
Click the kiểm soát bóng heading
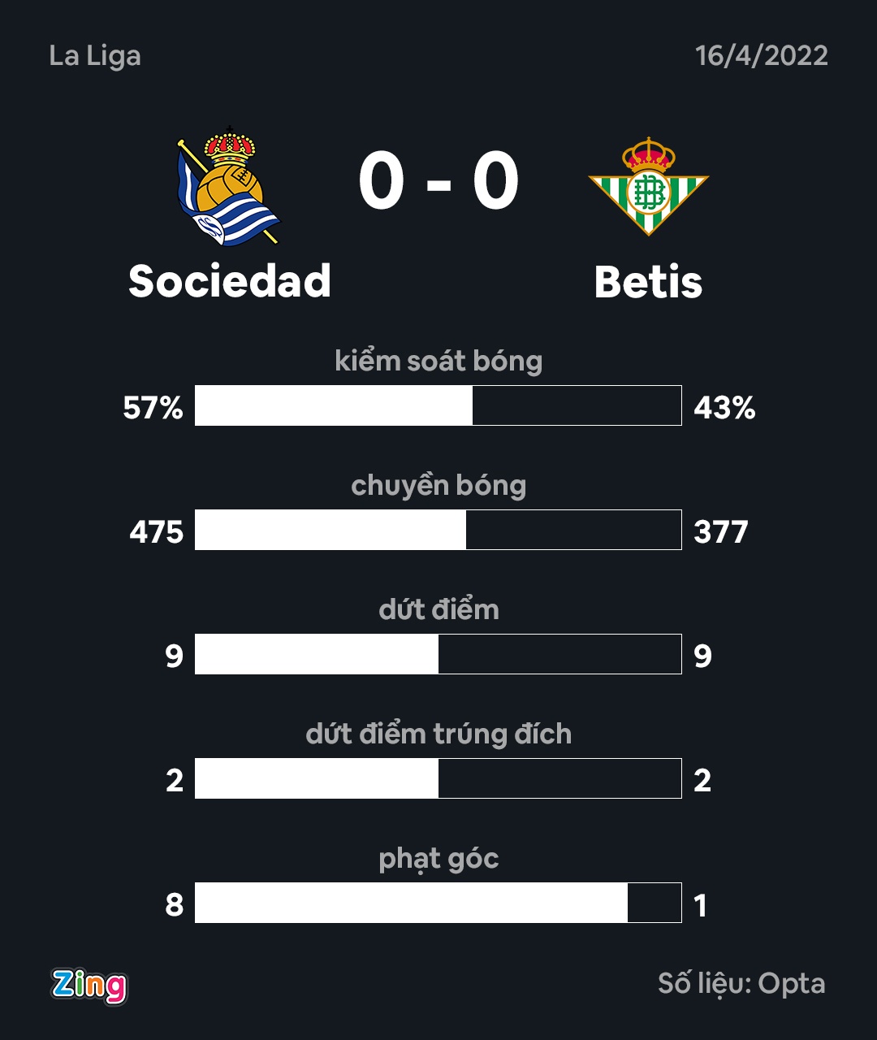438,361
